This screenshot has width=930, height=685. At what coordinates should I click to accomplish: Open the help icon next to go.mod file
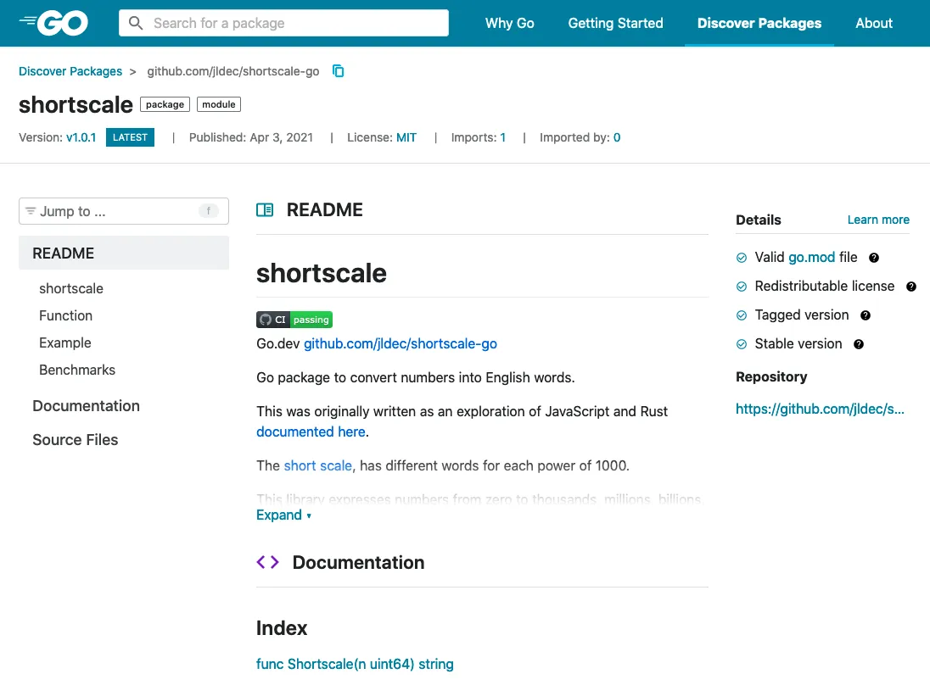click(874, 258)
